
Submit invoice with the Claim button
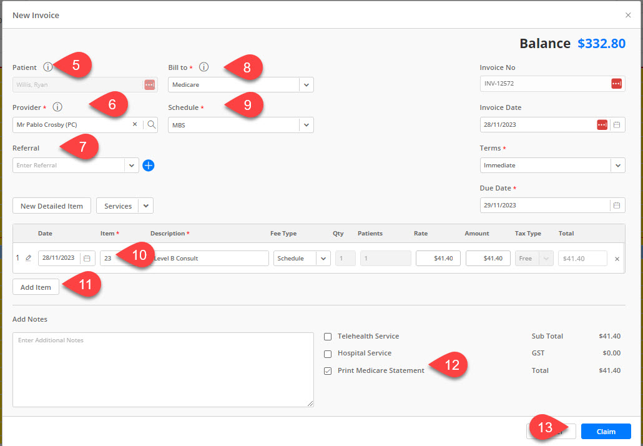(606, 432)
